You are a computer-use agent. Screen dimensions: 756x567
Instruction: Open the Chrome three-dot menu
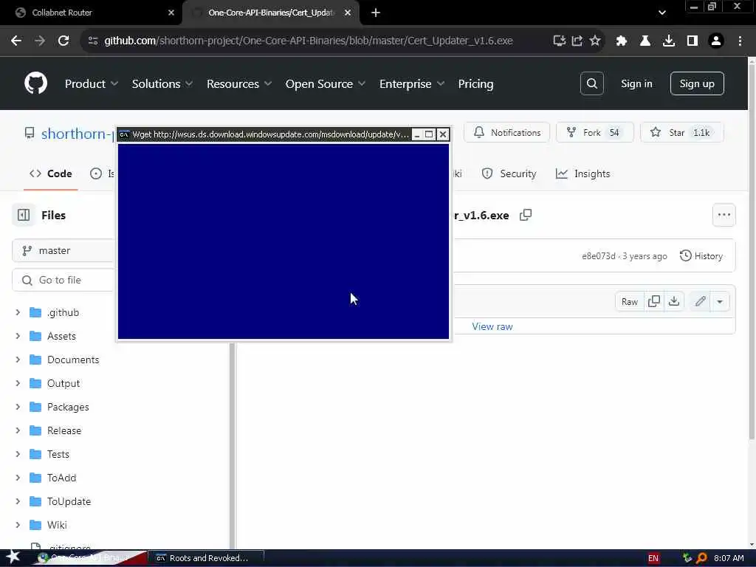(740, 41)
